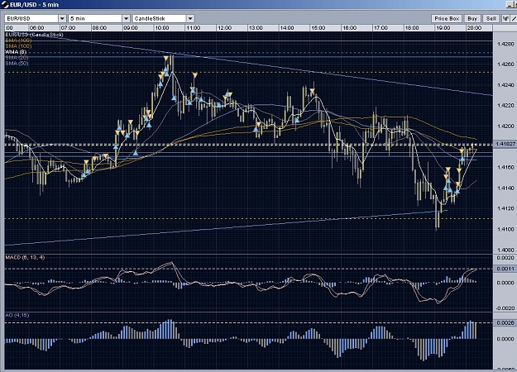Select the EMA (100) legend label
Viewport: 517px width, 372px height.
18,41
